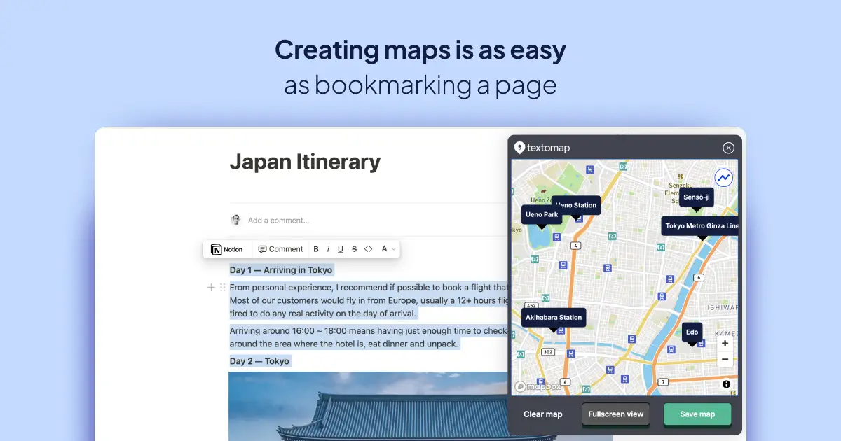Zoom in on the map
This screenshot has width=841, height=441.
click(725, 344)
